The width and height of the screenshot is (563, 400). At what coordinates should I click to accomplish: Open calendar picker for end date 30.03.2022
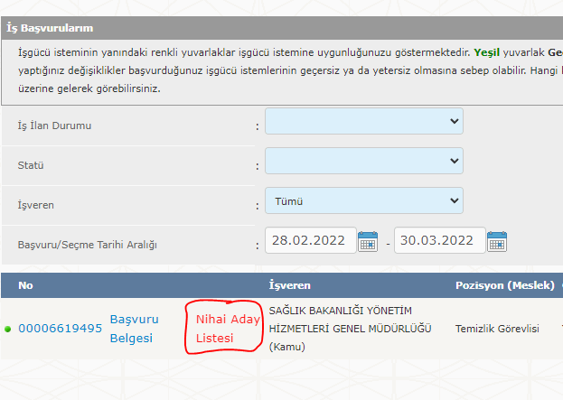[x=496, y=241]
